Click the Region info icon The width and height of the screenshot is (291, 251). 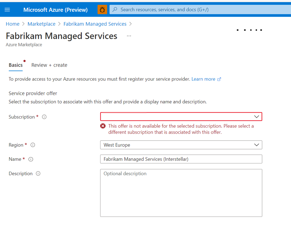pos(33,145)
